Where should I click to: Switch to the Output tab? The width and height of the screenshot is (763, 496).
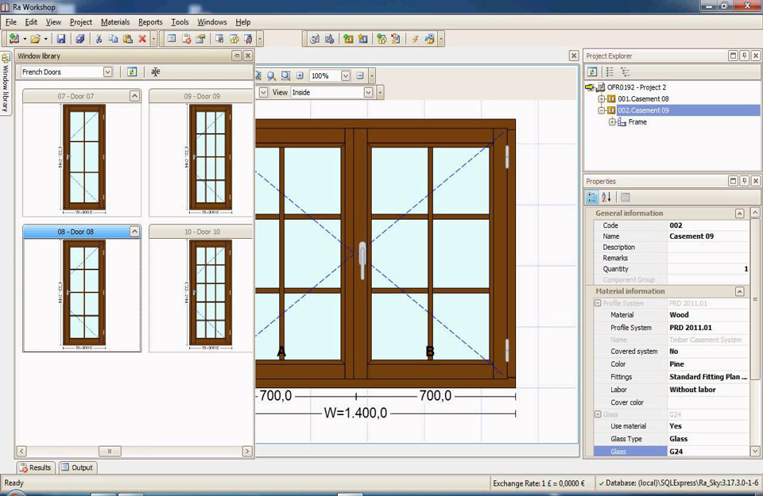pyautogui.click(x=77, y=467)
